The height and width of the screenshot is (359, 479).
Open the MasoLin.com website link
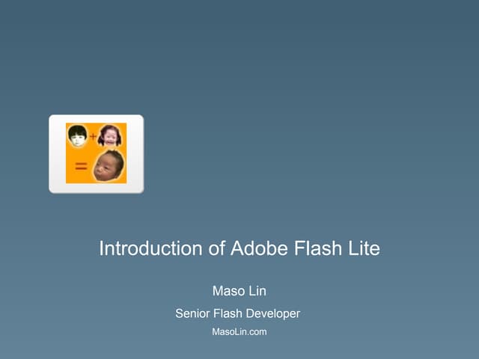(239, 331)
